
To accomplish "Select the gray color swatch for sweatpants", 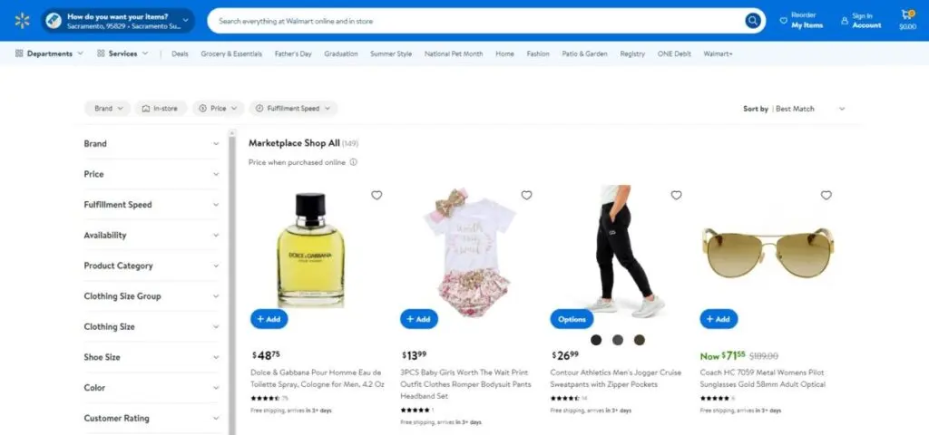I will pyautogui.click(x=617, y=340).
